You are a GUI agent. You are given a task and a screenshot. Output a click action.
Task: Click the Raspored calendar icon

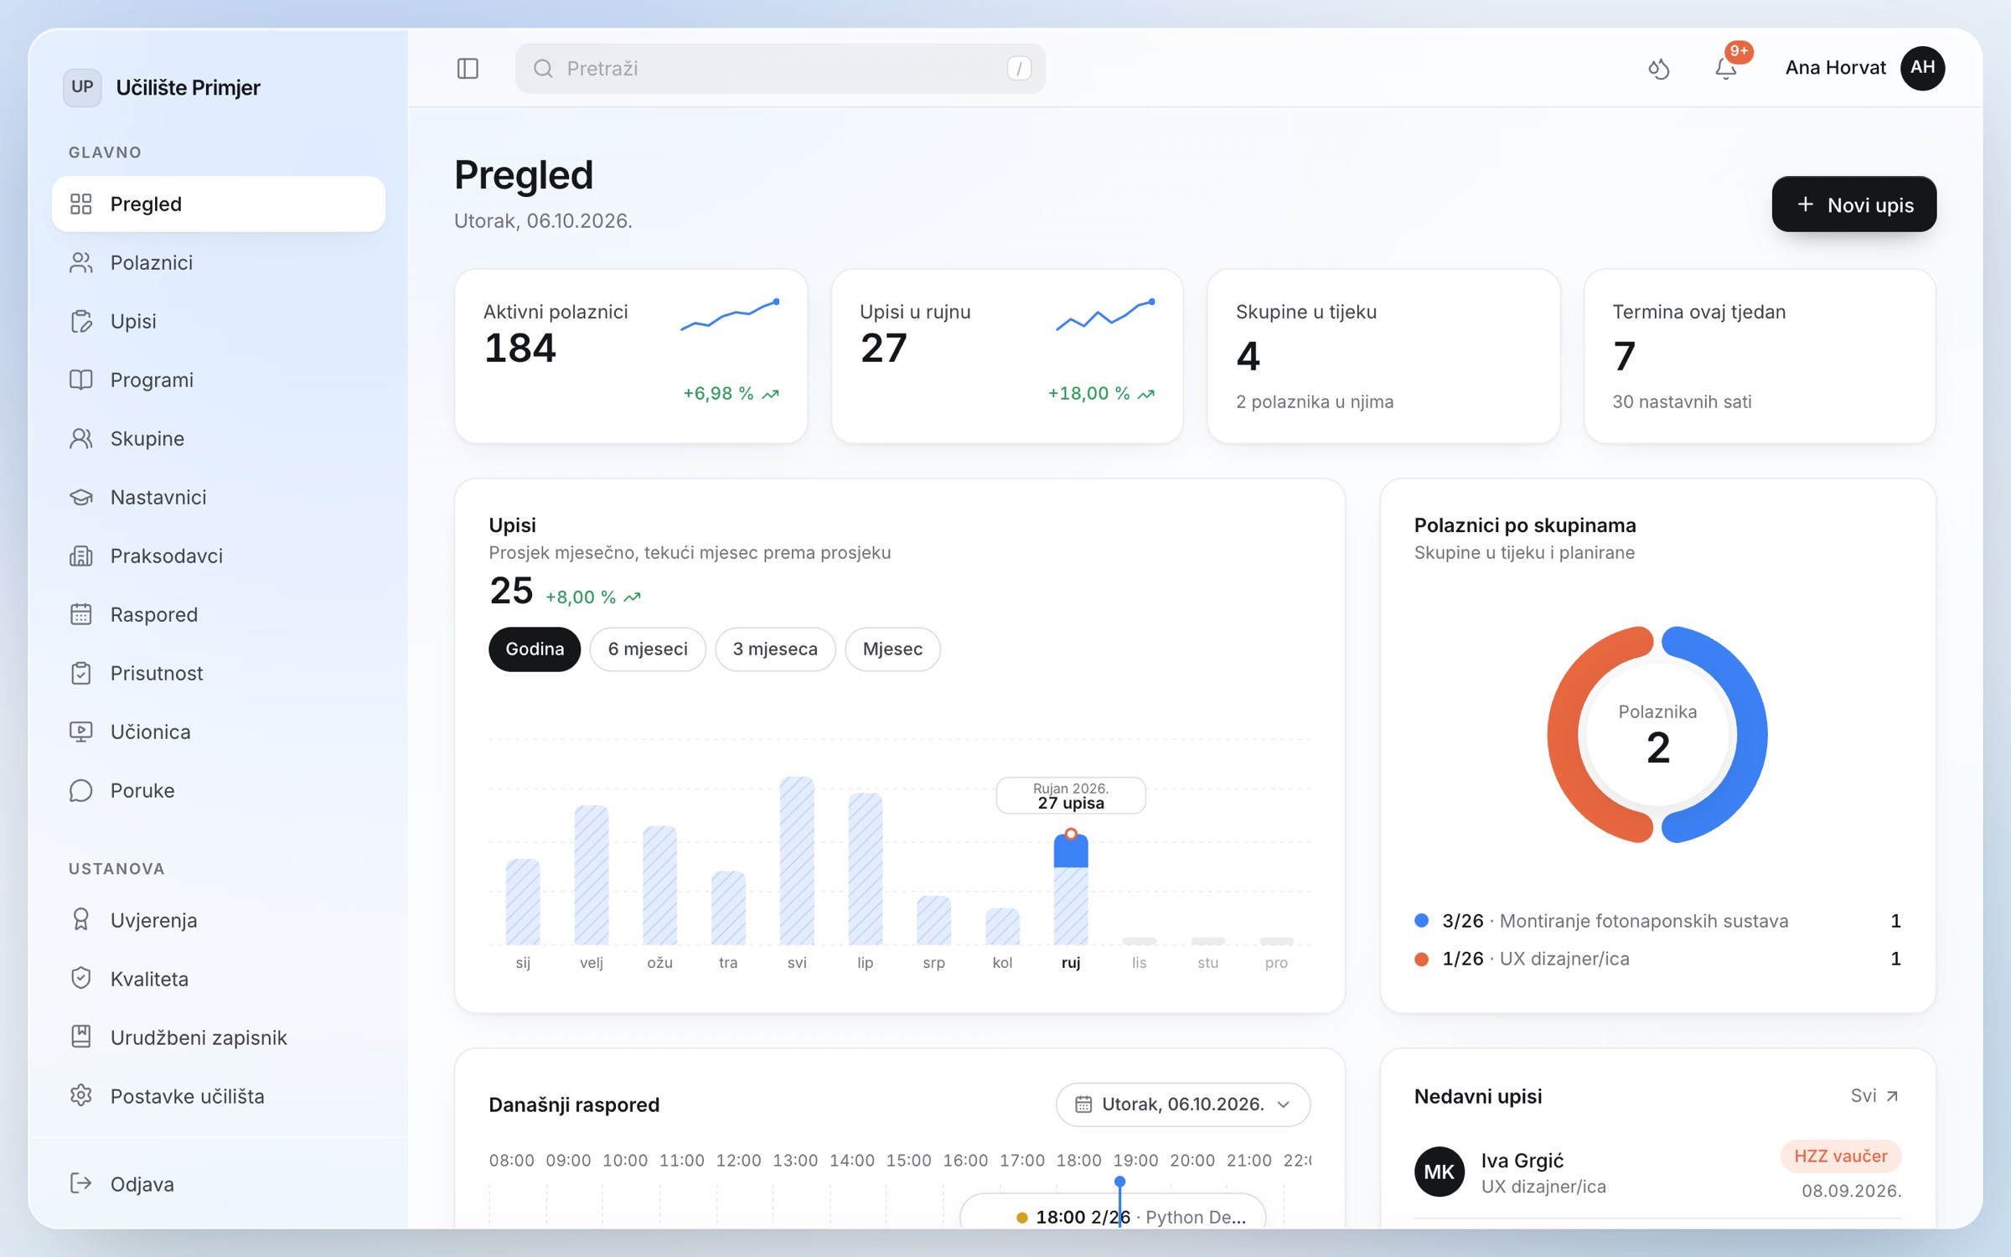80,614
